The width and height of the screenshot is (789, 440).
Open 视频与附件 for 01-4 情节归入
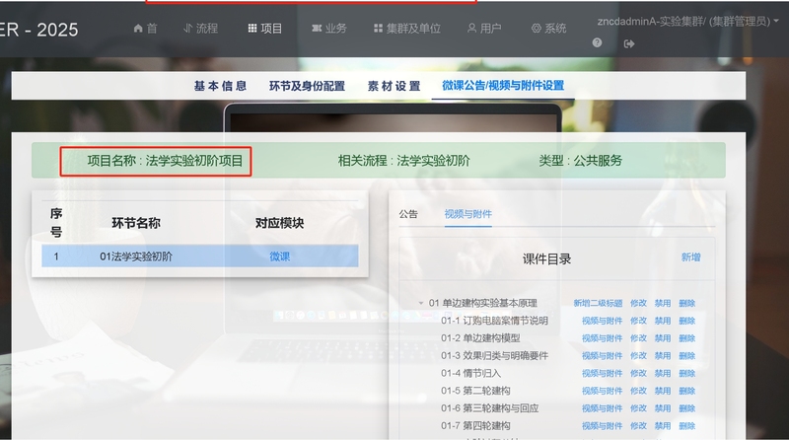603,374
